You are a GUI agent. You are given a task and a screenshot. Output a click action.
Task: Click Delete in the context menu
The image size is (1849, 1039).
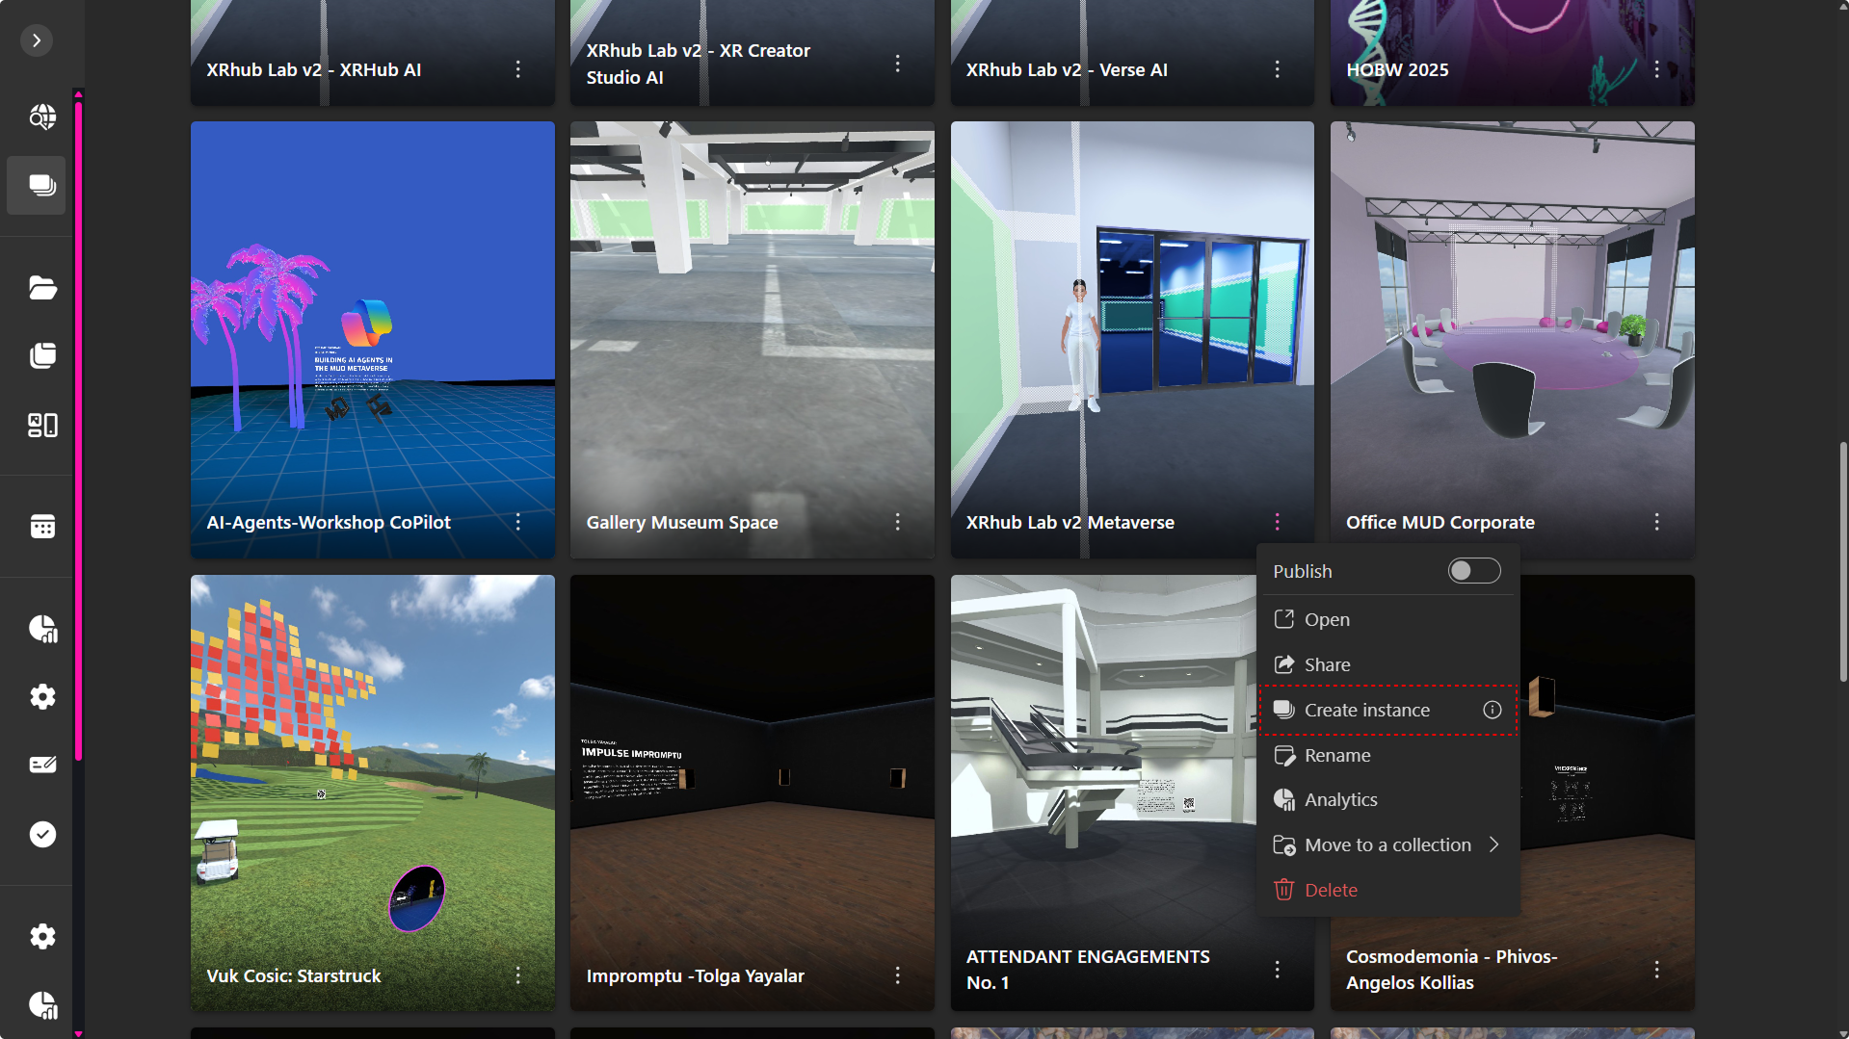click(x=1330, y=890)
